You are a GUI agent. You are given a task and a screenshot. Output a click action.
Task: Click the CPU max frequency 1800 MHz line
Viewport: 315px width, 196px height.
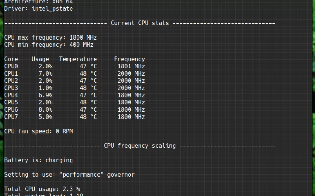50,38
